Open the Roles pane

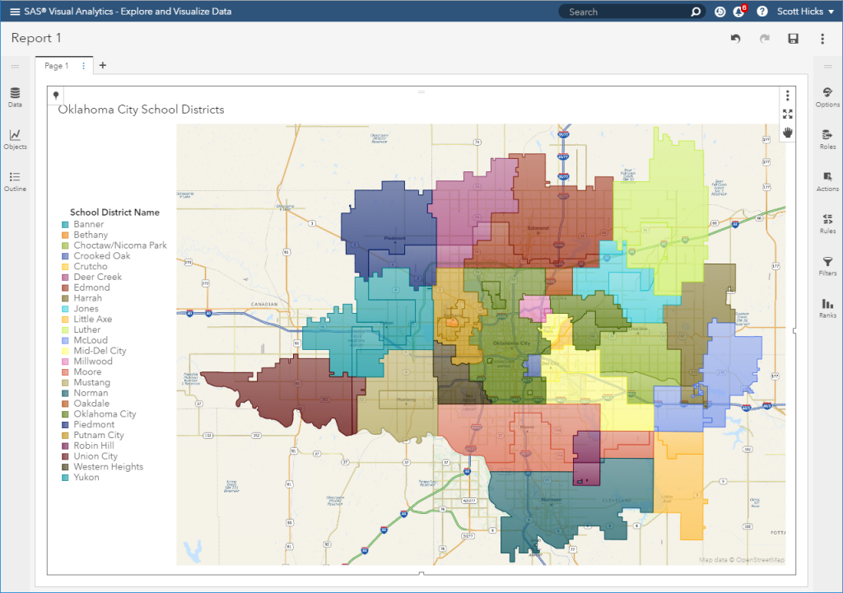(x=827, y=139)
